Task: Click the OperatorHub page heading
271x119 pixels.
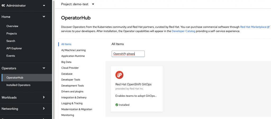Action: 76,18
